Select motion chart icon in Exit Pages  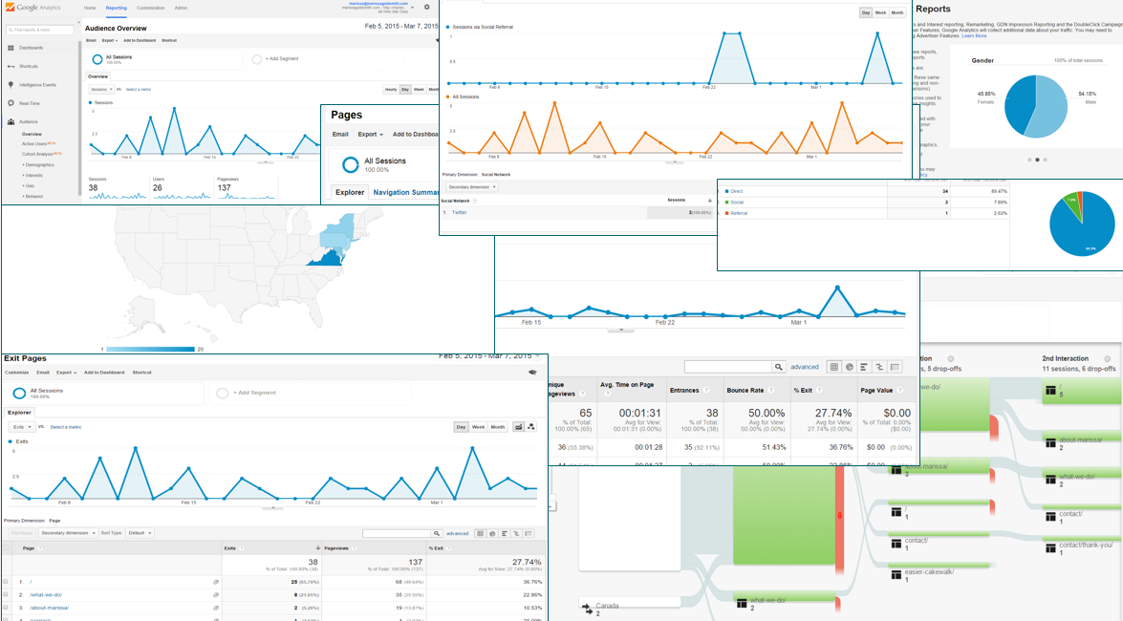pos(530,427)
